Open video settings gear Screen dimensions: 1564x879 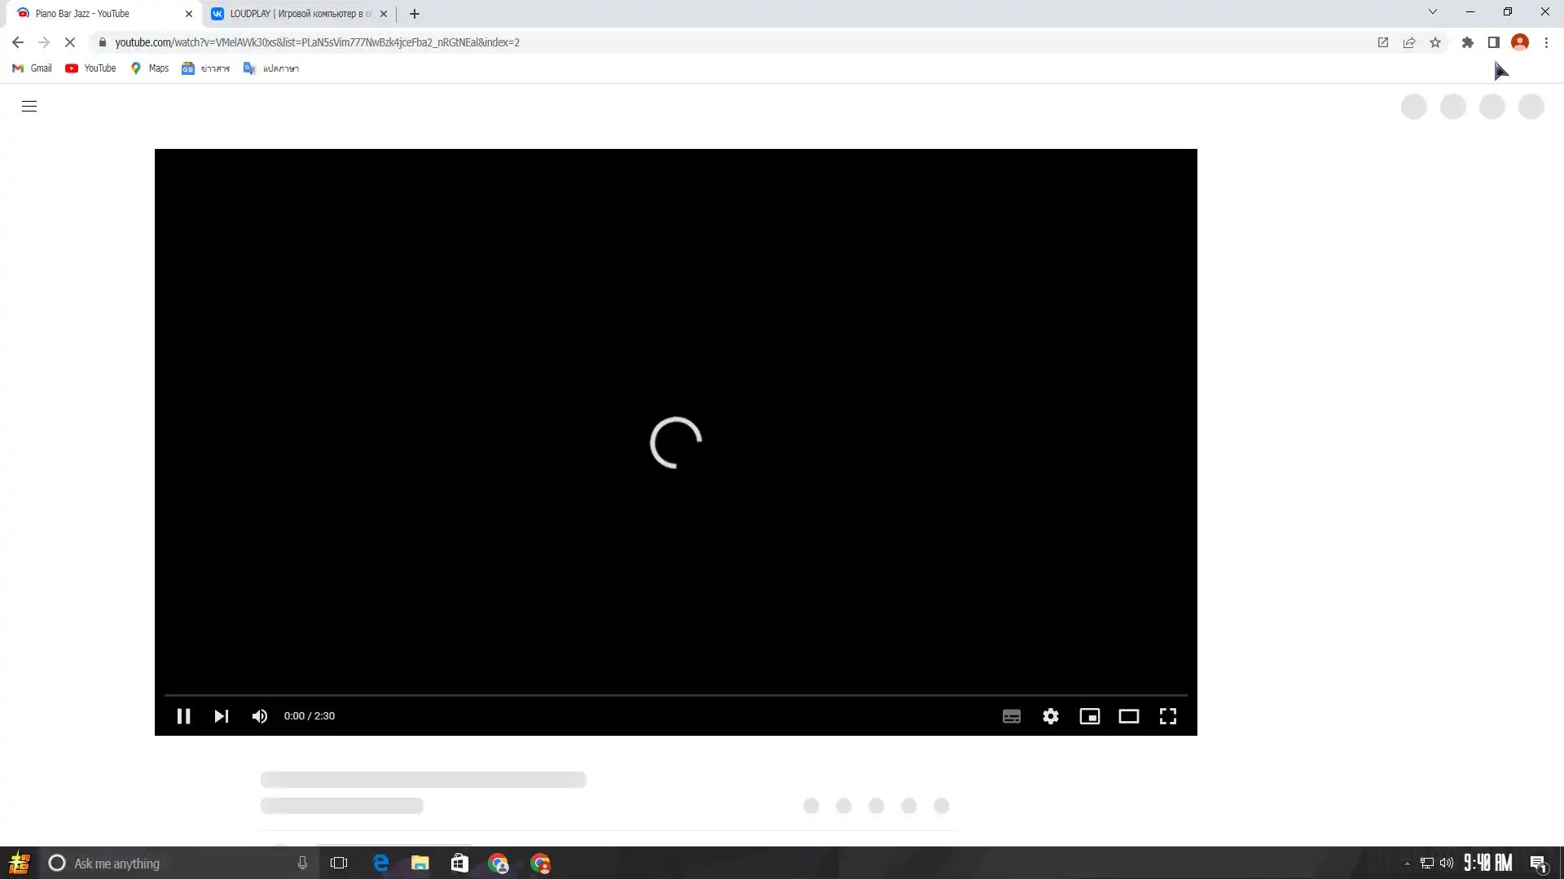tap(1051, 716)
